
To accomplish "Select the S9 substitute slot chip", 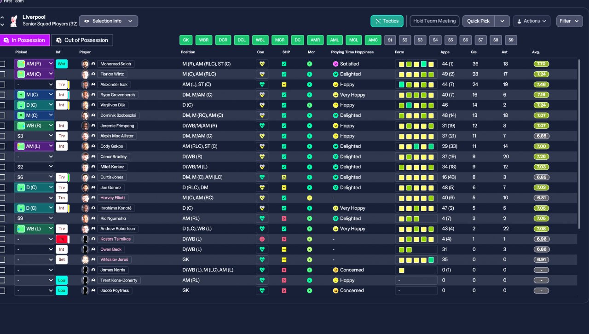I will click(x=511, y=40).
